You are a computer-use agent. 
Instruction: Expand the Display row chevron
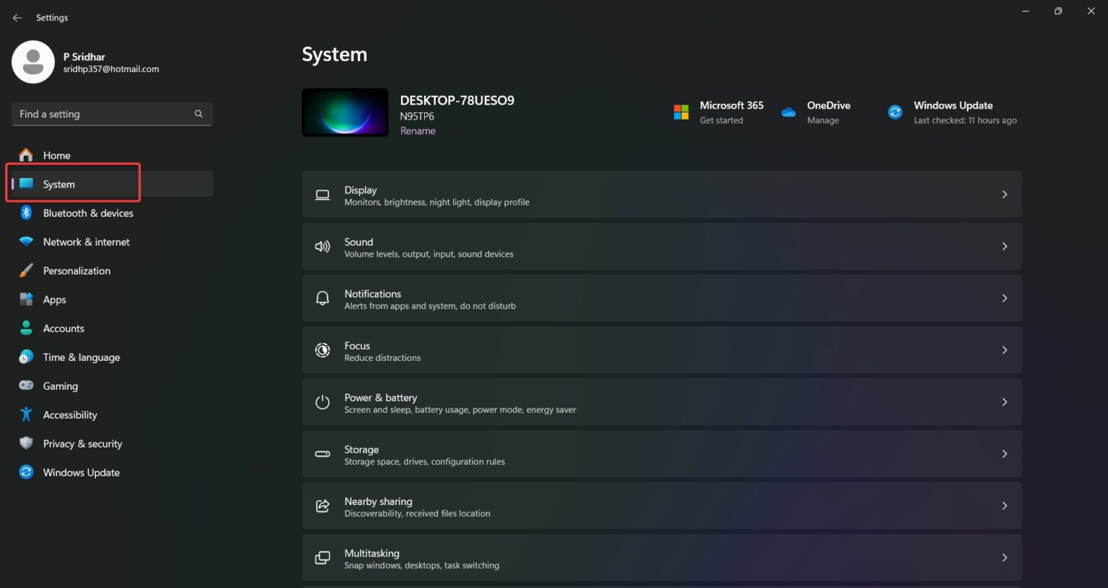click(x=1004, y=194)
